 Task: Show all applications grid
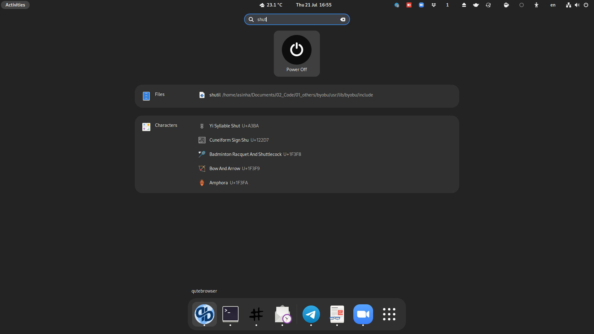click(x=389, y=314)
